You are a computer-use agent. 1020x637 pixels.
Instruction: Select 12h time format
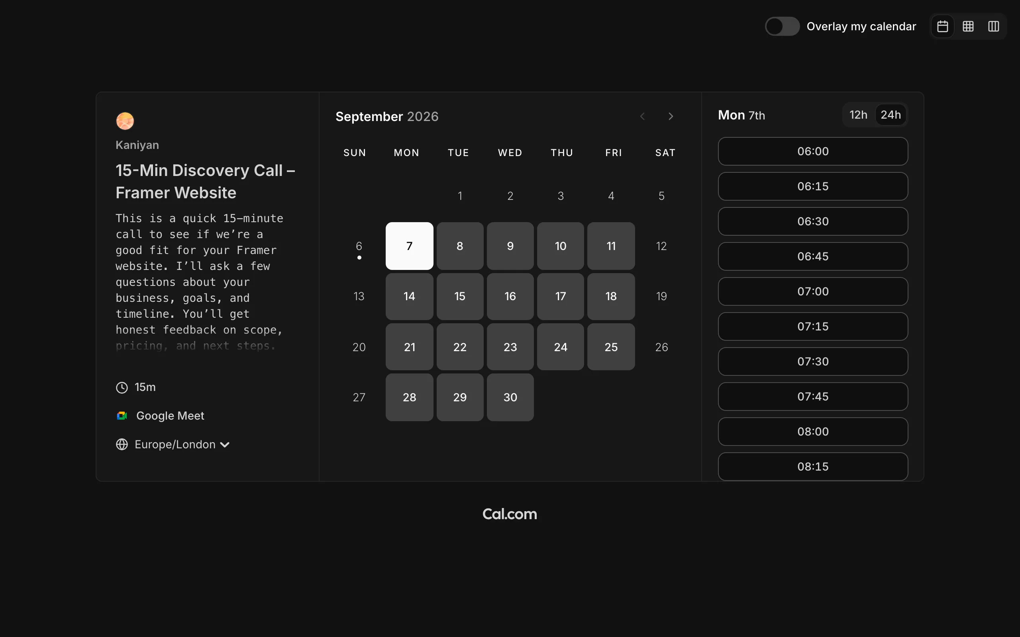[x=858, y=115]
